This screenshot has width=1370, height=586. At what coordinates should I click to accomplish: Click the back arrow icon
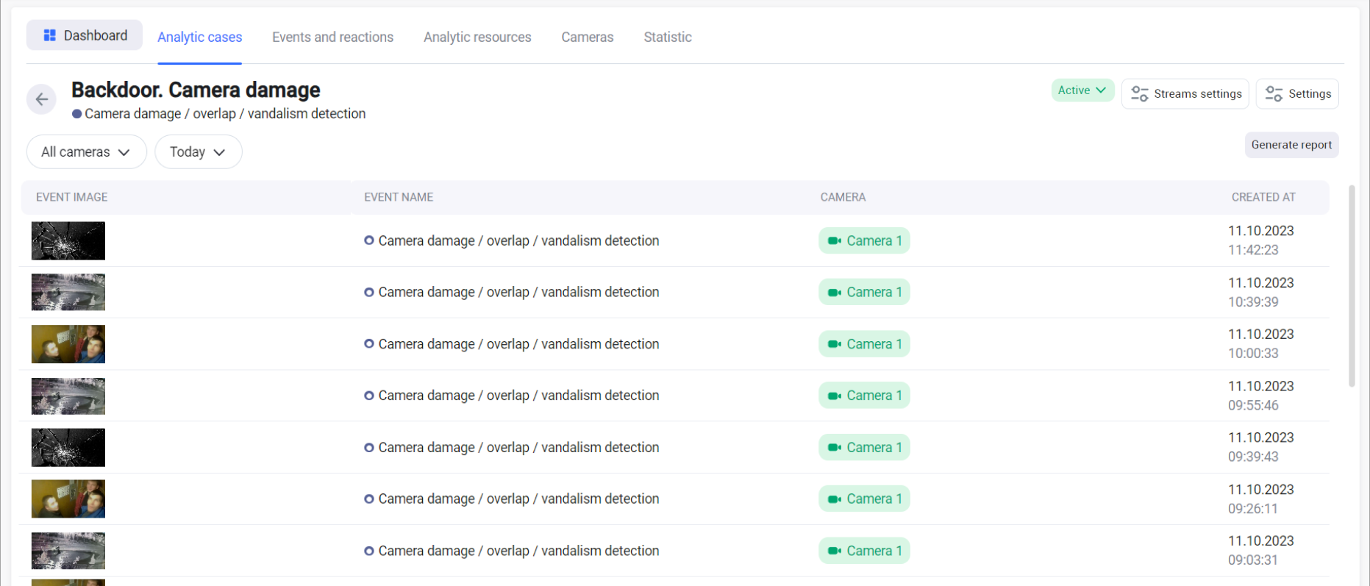[42, 99]
